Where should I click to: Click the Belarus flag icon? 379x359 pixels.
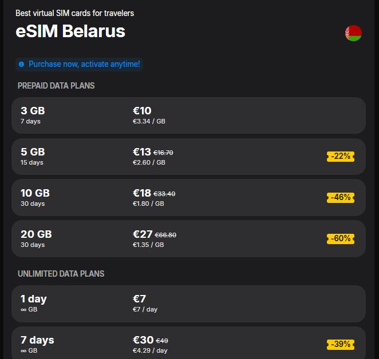(353, 33)
